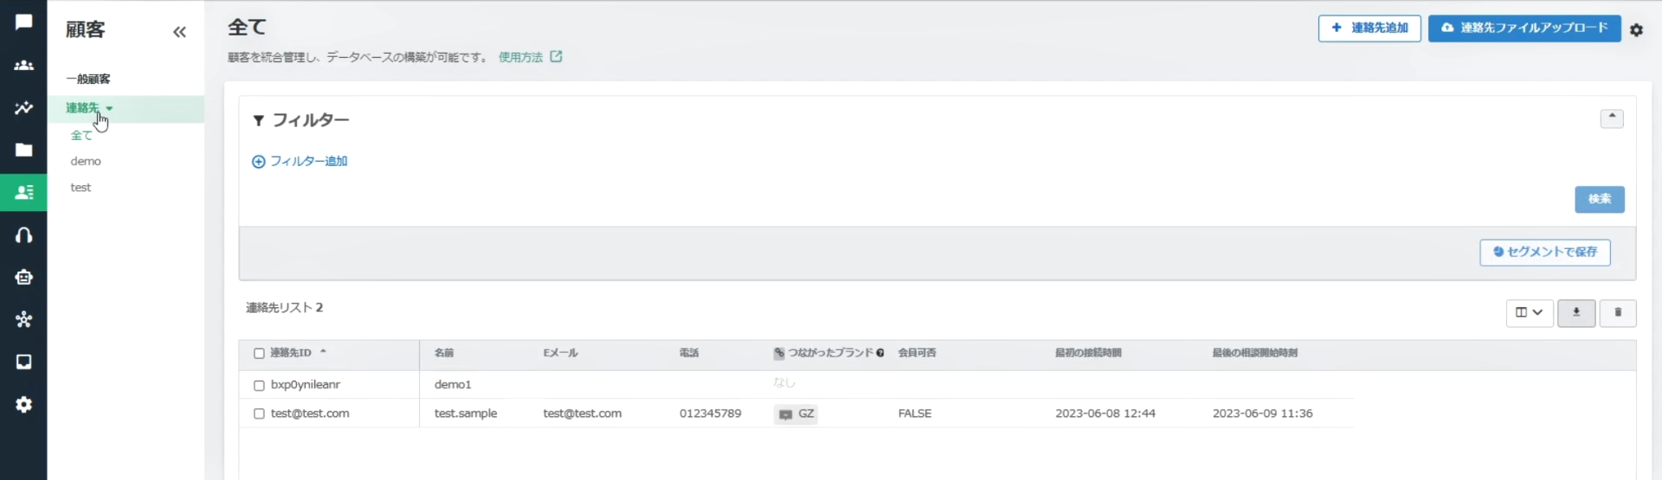Collapse the filter panel arrow

[1612, 118]
